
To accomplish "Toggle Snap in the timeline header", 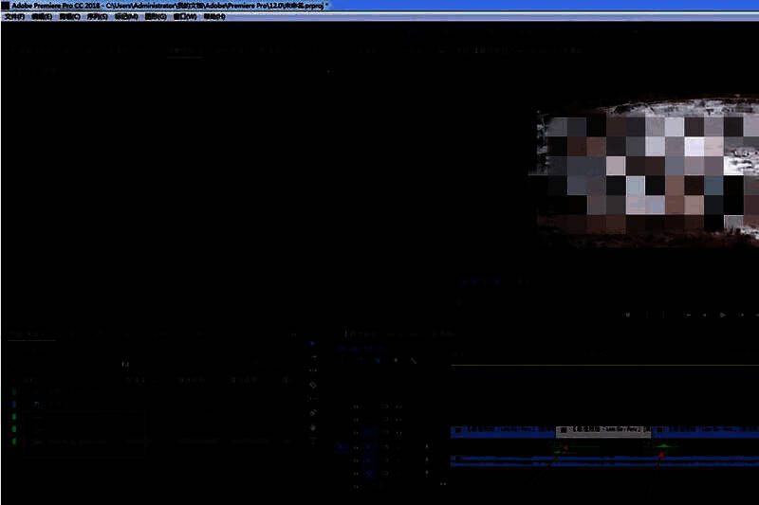I will coord(359,361).
